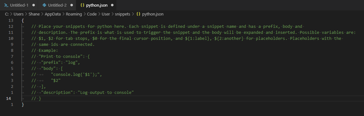Close the unsaved Untitled-1 tab via its dot
364x116 pixels.
click(x=34, y=5)
